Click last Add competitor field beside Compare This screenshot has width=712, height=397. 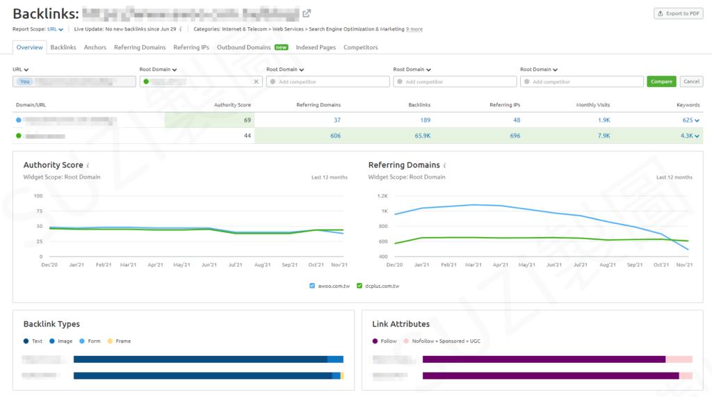[582, 82]
